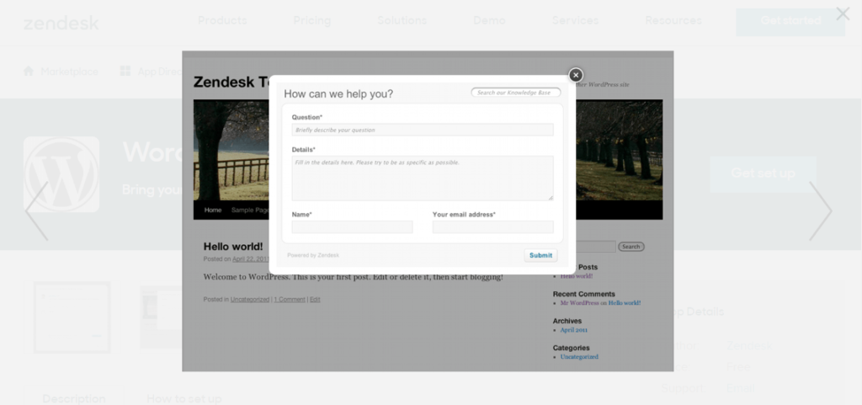Switch to the Description tab

point(74,398)
